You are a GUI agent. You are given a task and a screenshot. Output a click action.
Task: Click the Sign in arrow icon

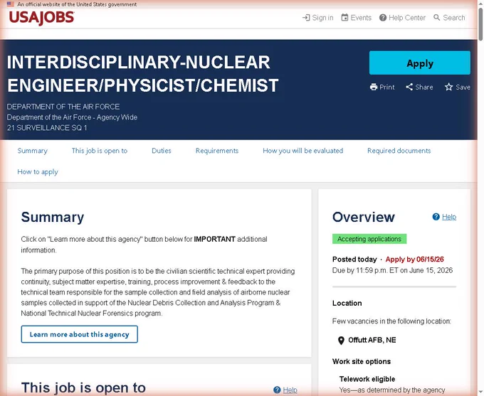pyautogui.click(x=306, y=18)
